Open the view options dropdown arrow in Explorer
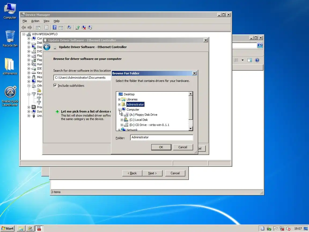Viewport: 309px width, 232px height. point(242,60)
